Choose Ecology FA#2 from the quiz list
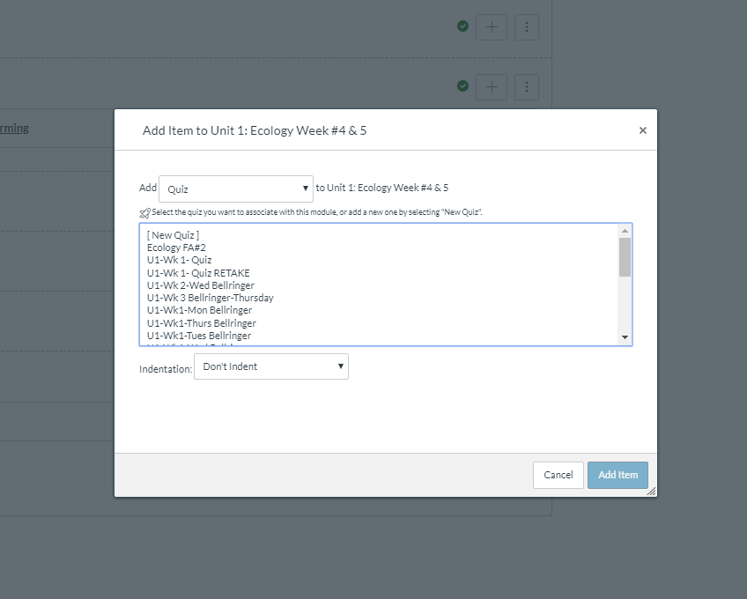 click(176, 248)
